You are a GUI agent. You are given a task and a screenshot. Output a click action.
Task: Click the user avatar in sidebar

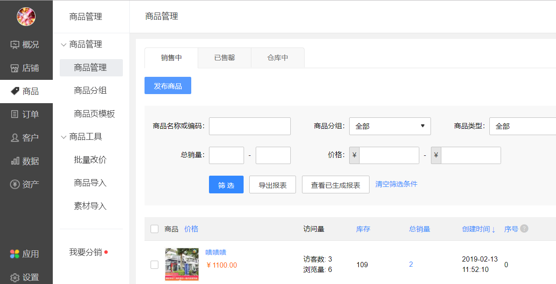tap(26, 16)
